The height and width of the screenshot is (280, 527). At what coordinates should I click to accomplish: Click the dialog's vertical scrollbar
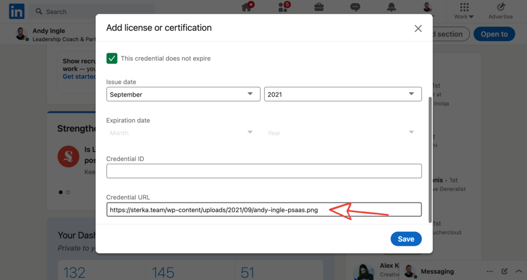[x=430, y=160]
